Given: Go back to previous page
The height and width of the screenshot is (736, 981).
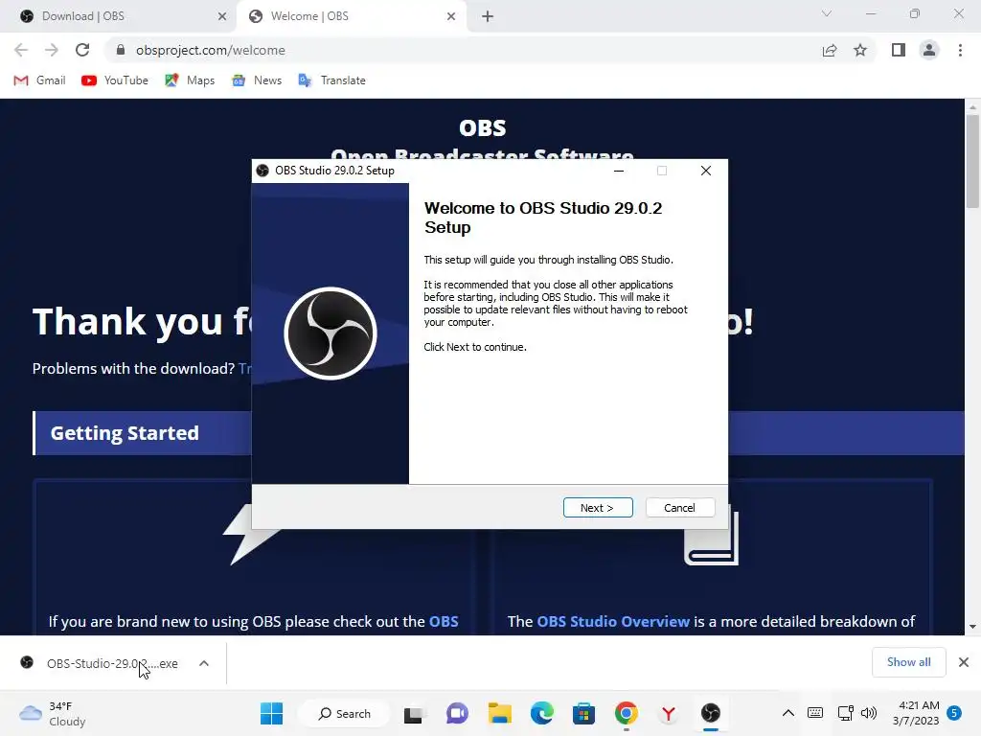Looking at the screenshot, I should pos(21,50).
